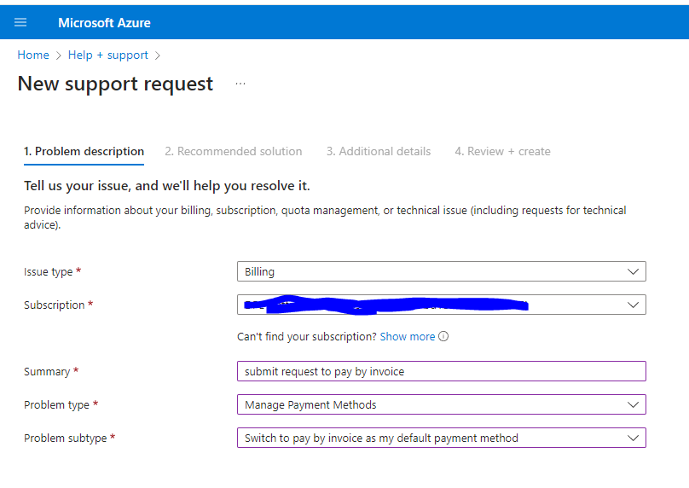Image resolution: width=689 pixels, height=488 pixels.
Task: Click the Subscription field label
Action: click(54, 305)
